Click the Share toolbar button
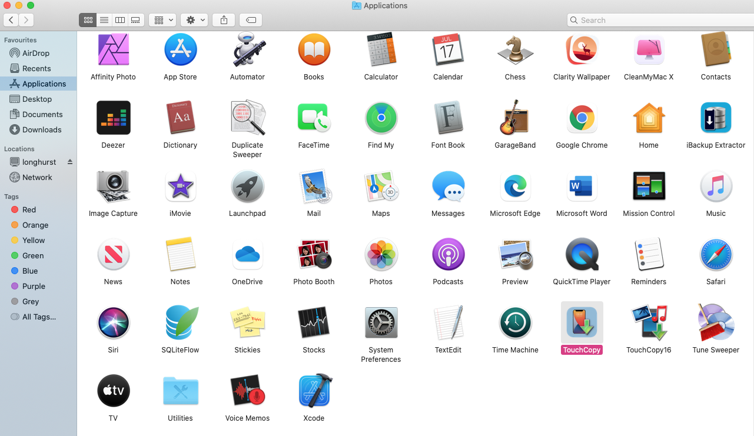The height and width of the screenshot is (436, 754). tap(224, 20)
